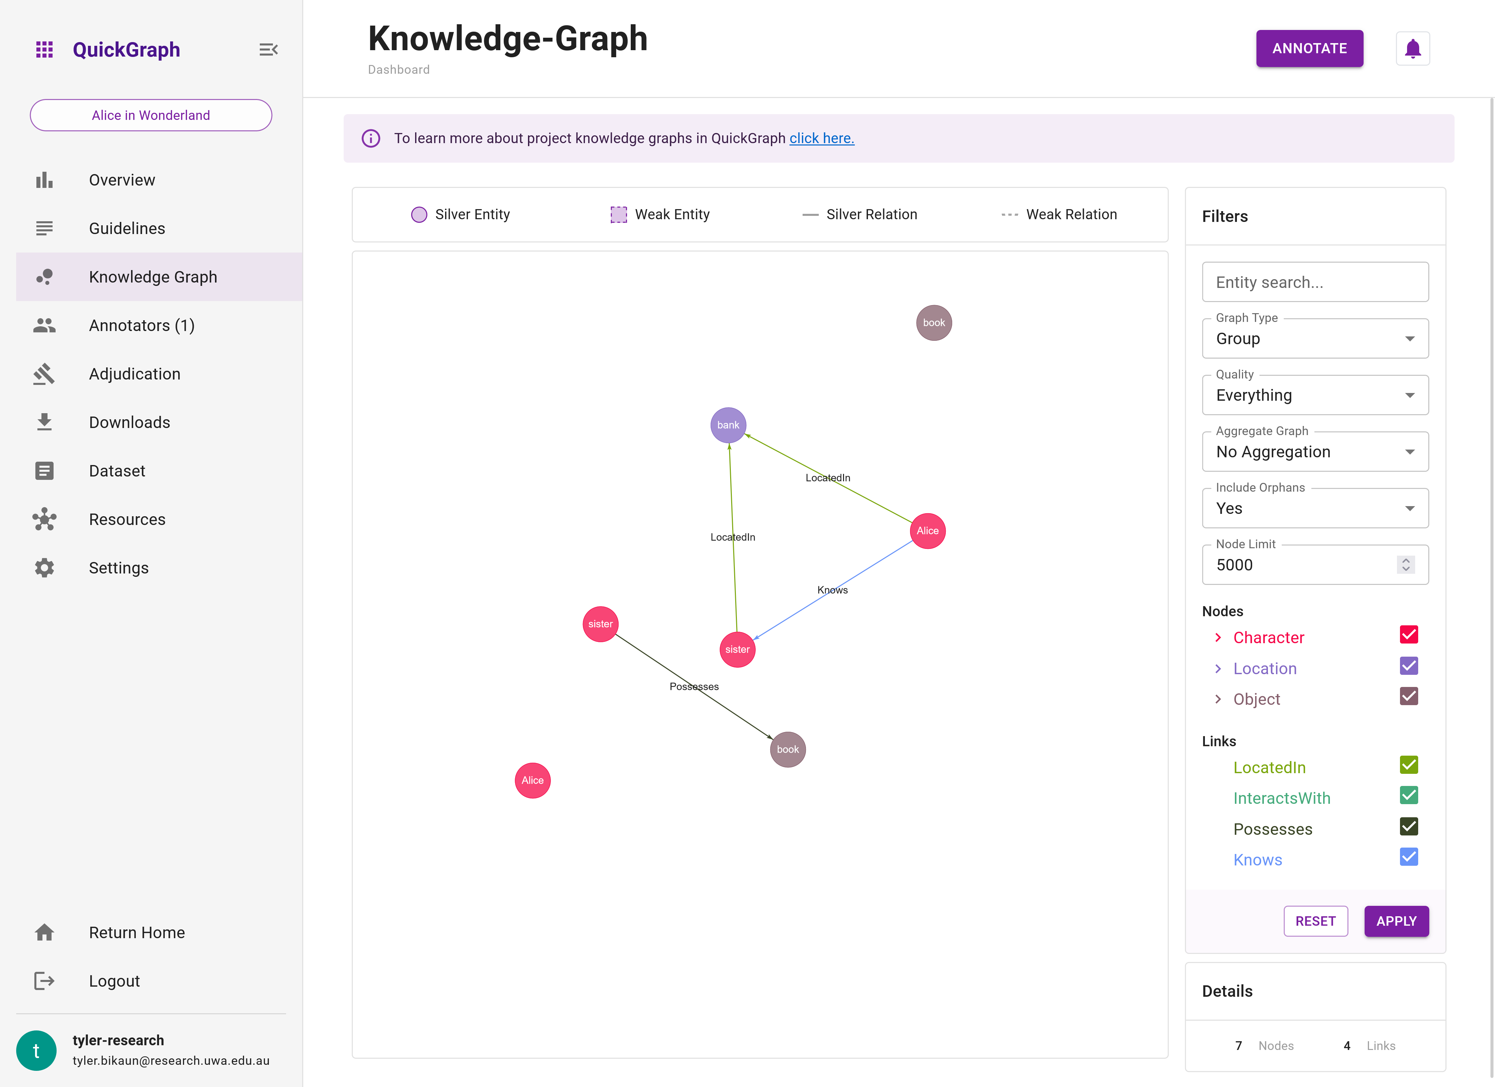This screenshot has height=1087, width=1495.
Task: Disable the LocatedIn link filter
Action: [1409, 765]
